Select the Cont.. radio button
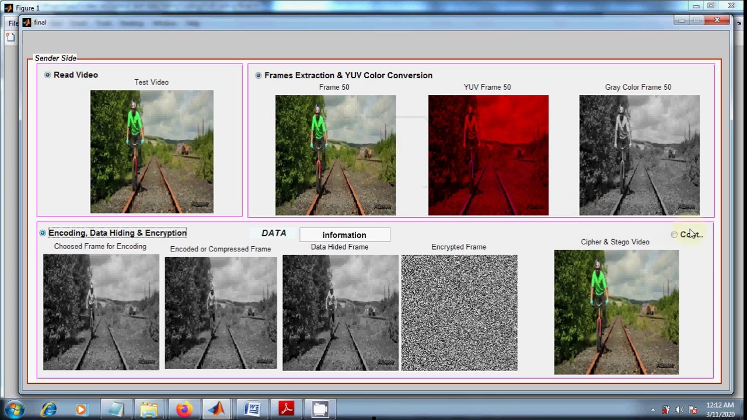 (674, 235)
